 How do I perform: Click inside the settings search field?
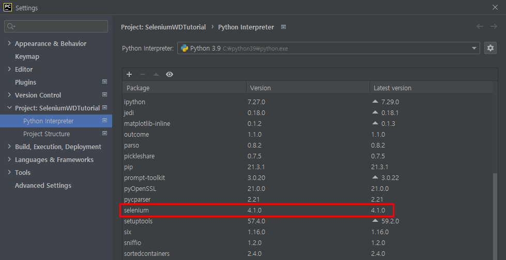coord(56,26)
